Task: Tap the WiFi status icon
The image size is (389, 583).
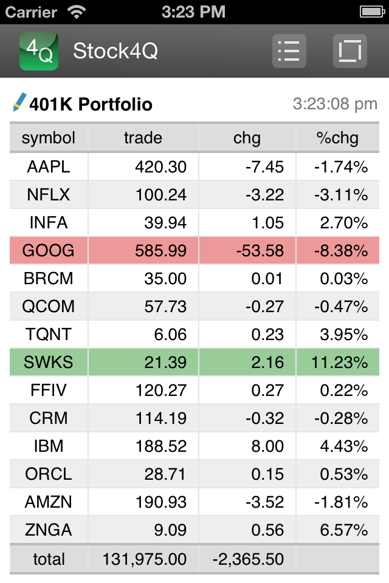Action: [77, 12]
